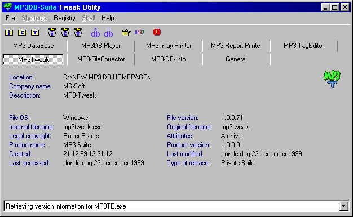353x217 pixels.
Task: Expand the status message dropdown arrow
Action: pos(344,206)
